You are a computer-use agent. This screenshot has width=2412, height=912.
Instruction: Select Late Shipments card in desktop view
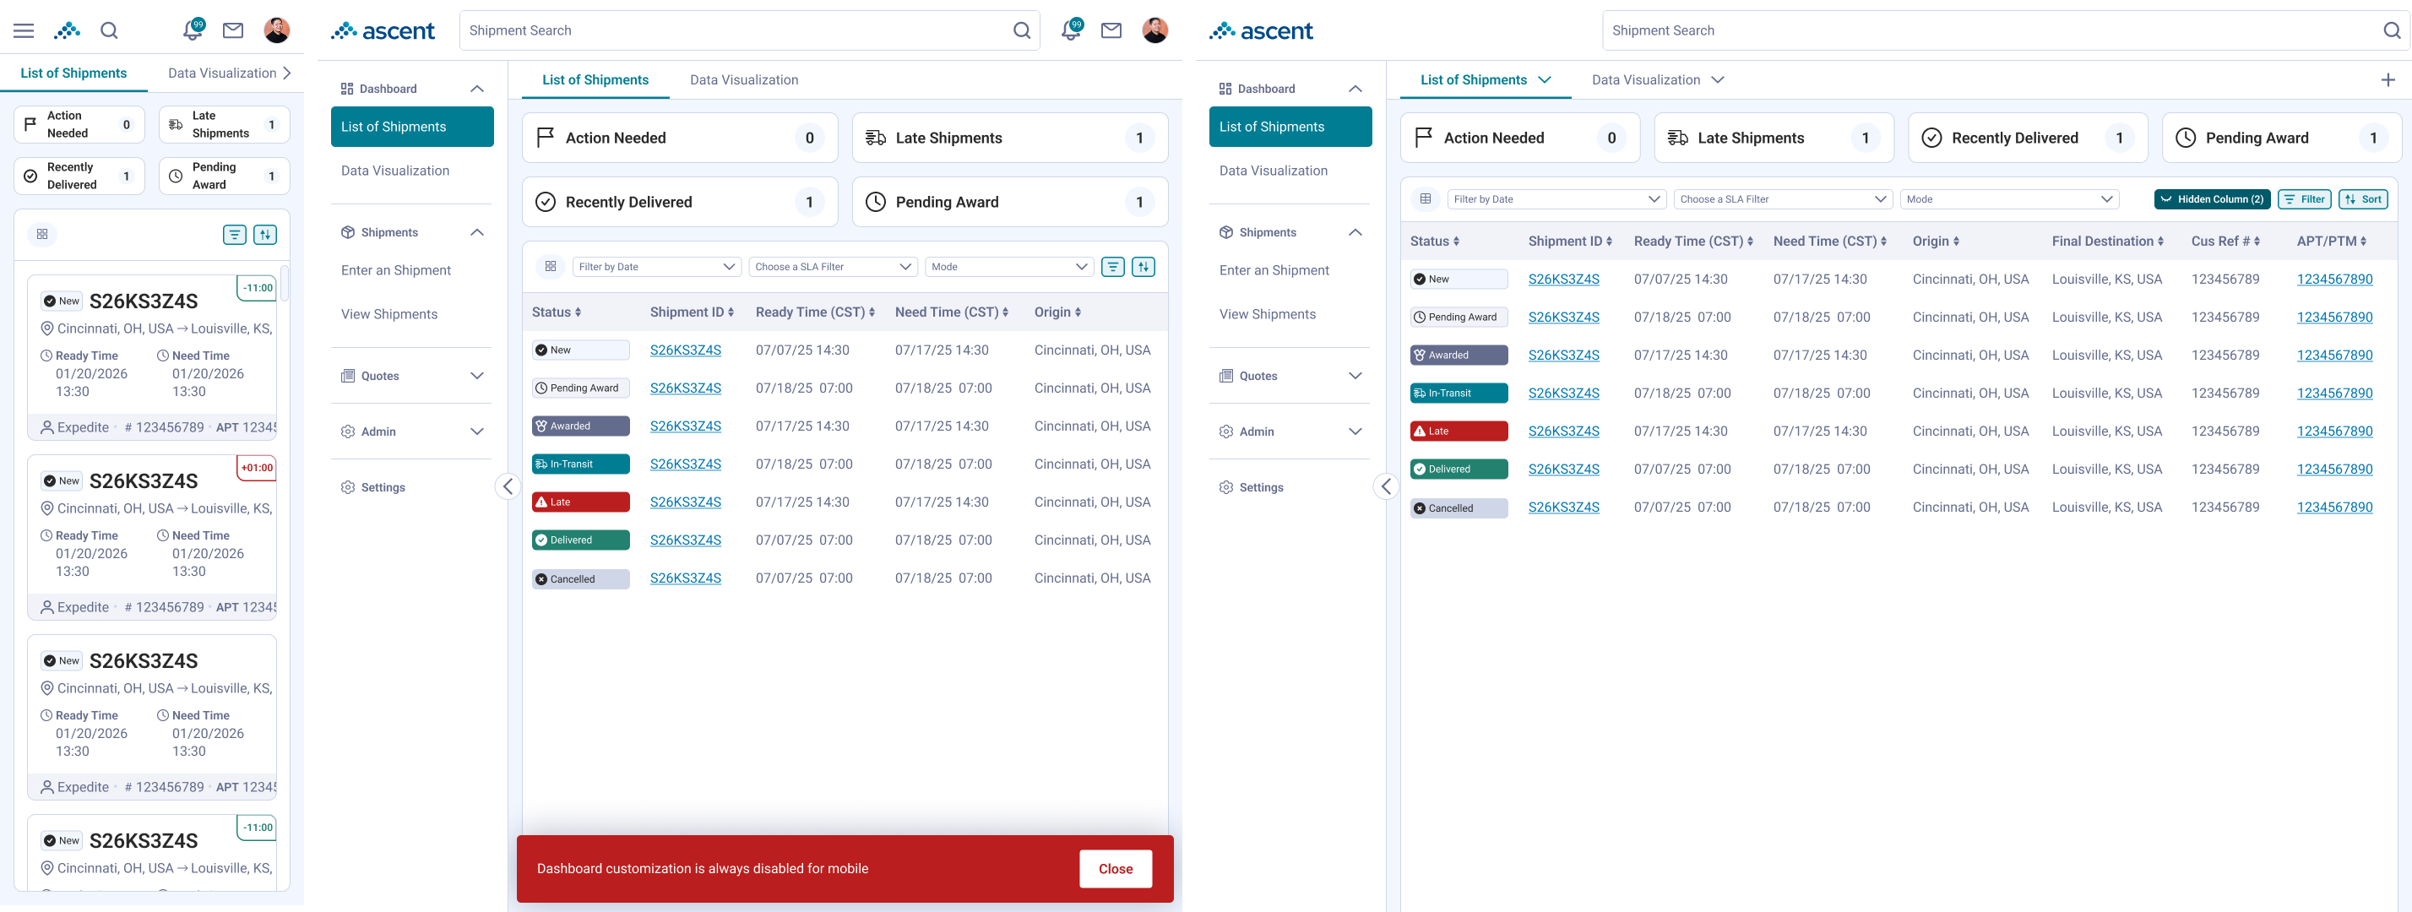click(x=1774, y=138)
